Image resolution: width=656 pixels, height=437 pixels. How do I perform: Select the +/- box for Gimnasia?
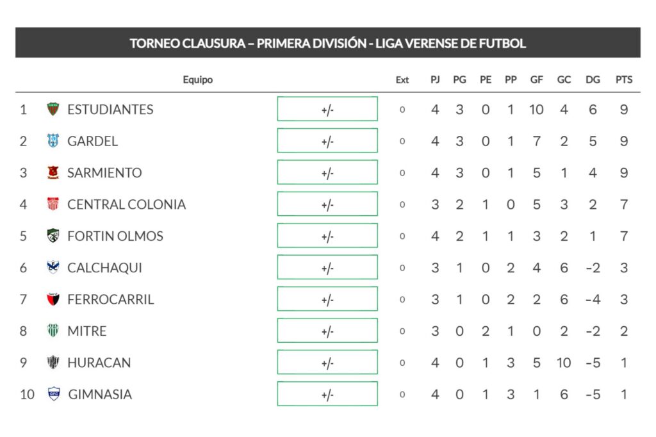click(327, 394)
